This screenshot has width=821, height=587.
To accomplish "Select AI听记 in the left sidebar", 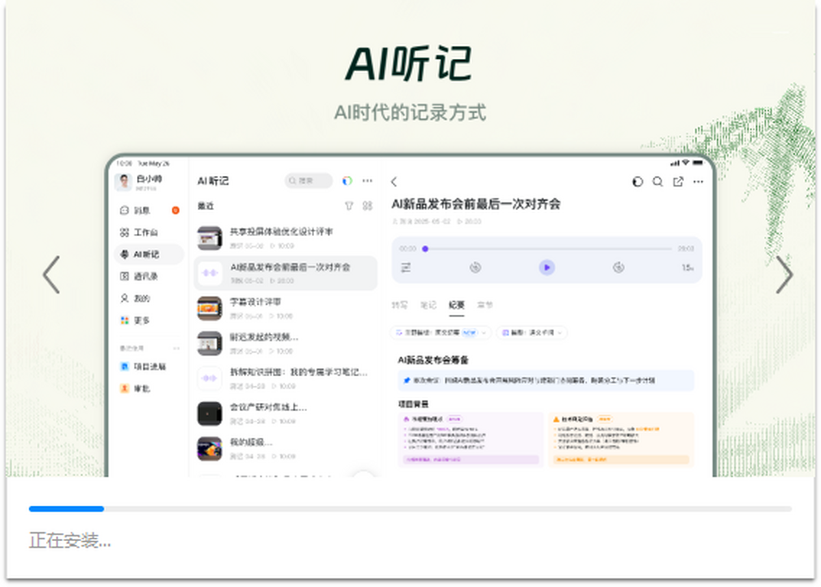I will click(x=148, y=254).
